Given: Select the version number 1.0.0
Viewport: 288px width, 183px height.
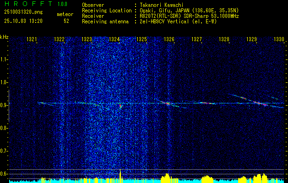Looking at the screenshot, I should click(x=62, y=4).
